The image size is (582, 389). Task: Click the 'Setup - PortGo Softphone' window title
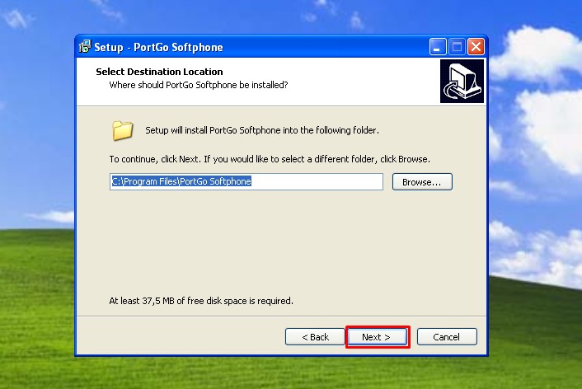(x=158, y=47)
